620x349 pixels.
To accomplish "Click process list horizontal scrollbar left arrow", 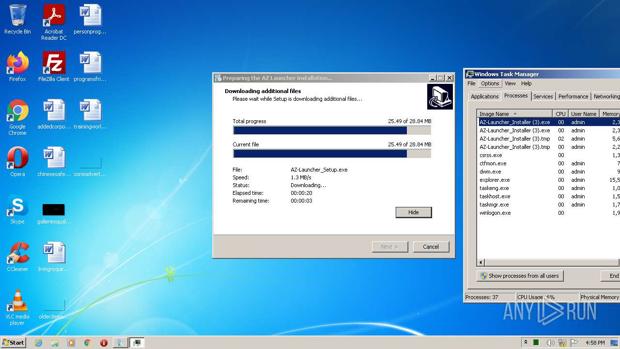I will click(x=481, y=263).
